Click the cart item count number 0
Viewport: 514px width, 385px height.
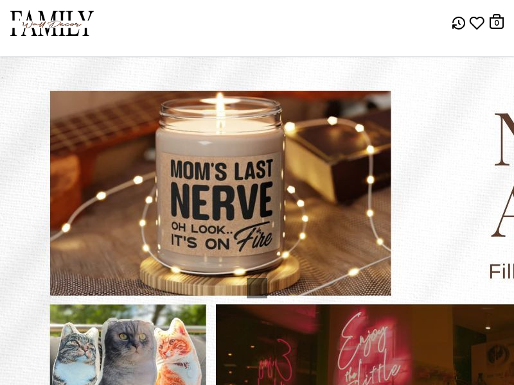[497, 23]
